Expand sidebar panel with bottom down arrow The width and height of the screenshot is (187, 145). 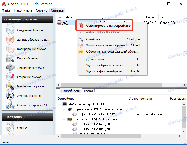(28, 137)
